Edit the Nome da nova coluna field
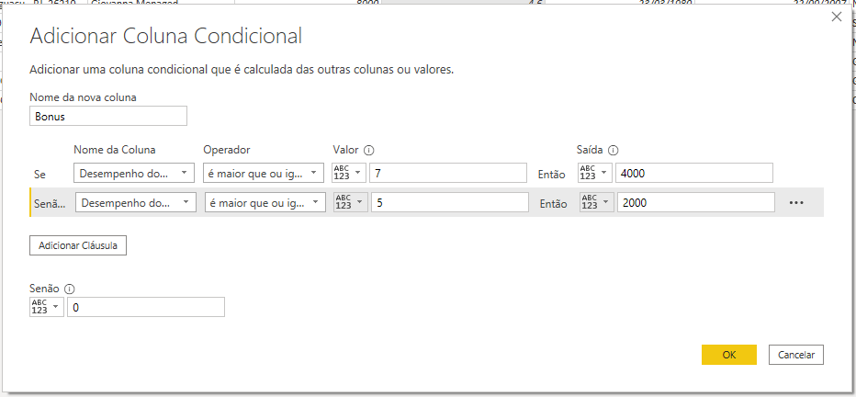 click(x=108, y=117)
